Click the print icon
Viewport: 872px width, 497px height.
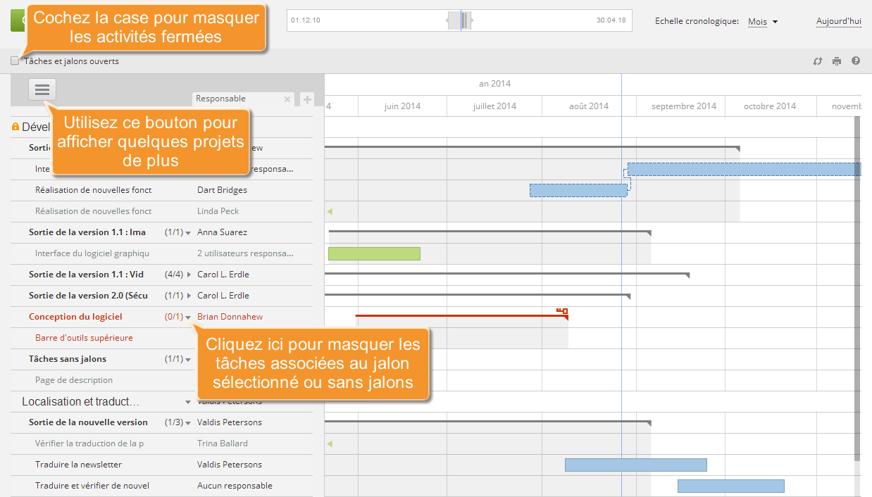click(837, 61)
